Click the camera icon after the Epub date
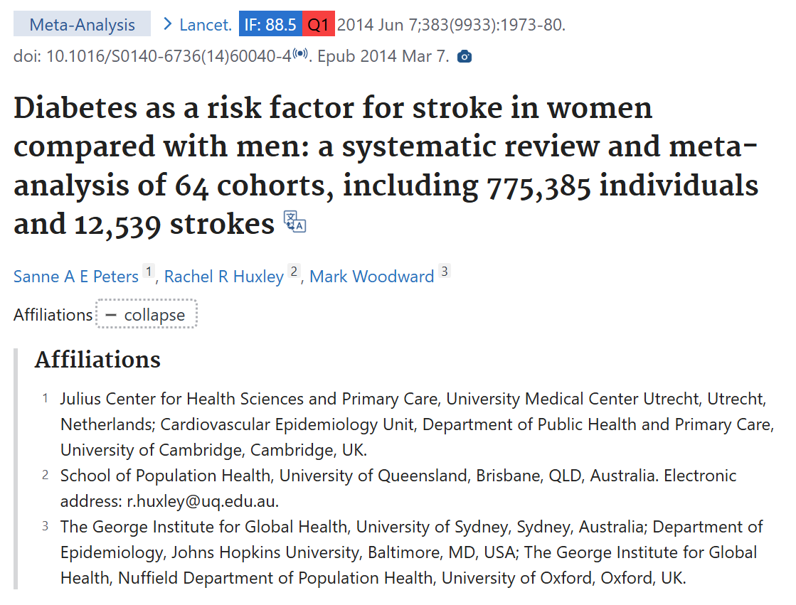796x605 pixels. pyautogui.click(x=465, y=56)
